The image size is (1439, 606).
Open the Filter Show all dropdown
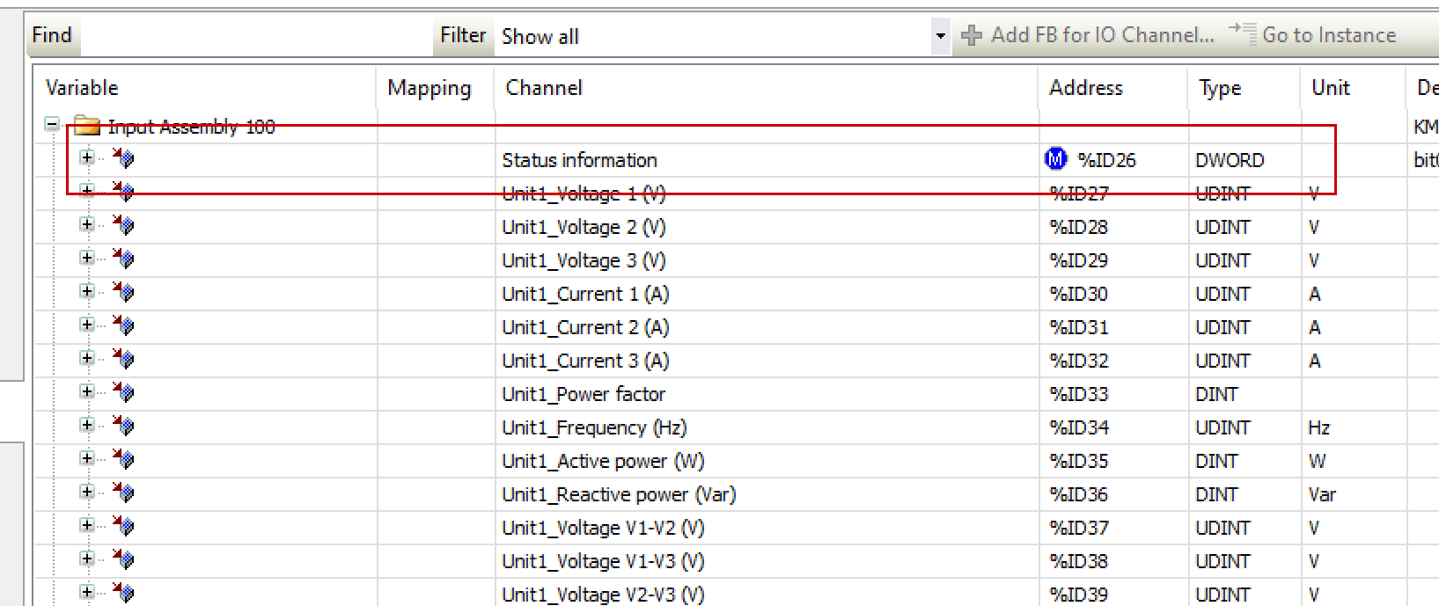point(940,36)
